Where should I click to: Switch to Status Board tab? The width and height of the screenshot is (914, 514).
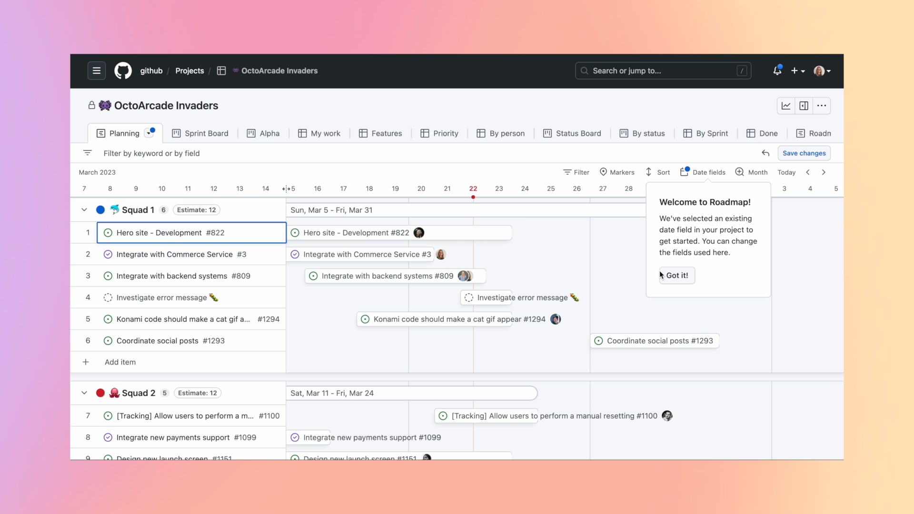pos(572,133)
